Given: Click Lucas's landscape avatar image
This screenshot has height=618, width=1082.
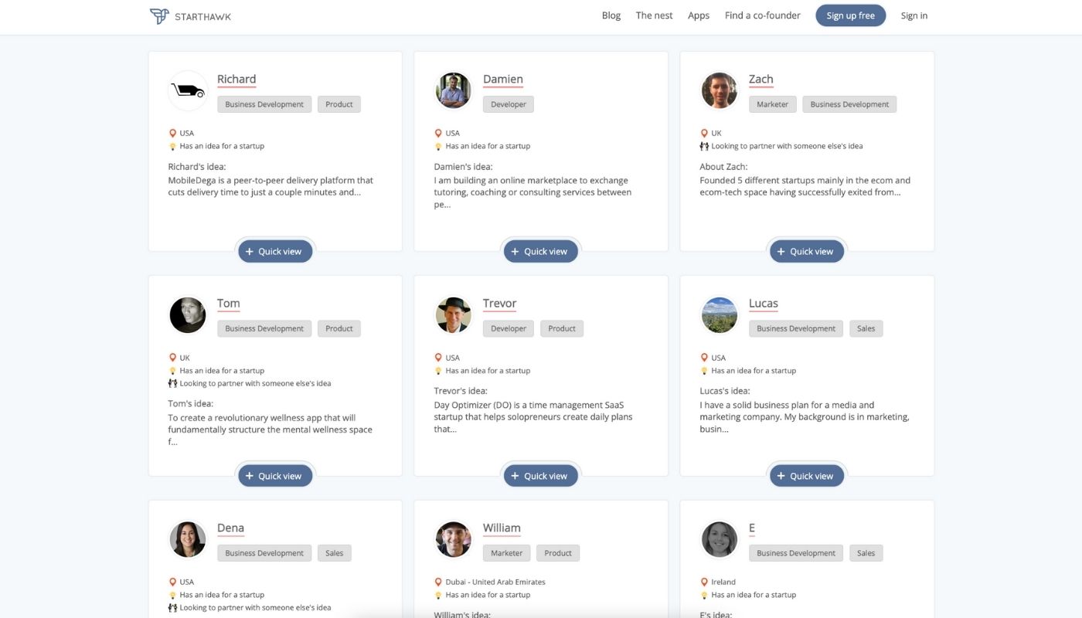Looking at the screenshot, I should pyautogui.click(x=719, y=314).
